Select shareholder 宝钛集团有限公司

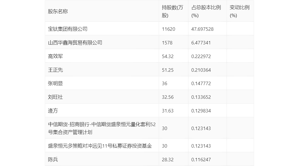(x=68, y=29)
